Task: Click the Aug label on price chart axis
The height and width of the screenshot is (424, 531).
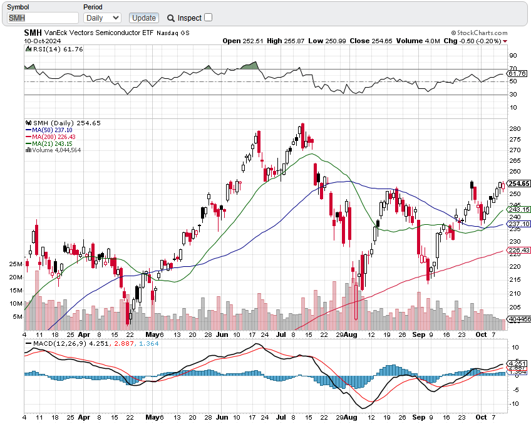Action: pos(351,334)
